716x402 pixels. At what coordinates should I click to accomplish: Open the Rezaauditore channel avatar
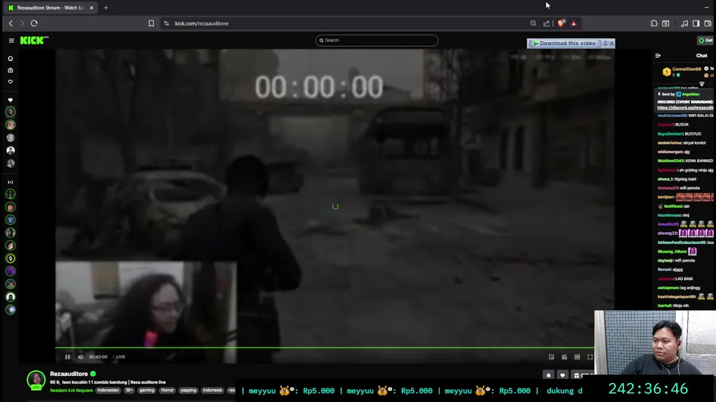36,380
